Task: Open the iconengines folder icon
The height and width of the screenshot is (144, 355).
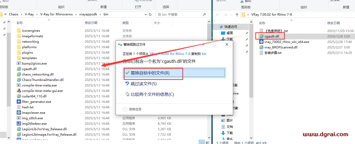Action: tap(19, 30)
